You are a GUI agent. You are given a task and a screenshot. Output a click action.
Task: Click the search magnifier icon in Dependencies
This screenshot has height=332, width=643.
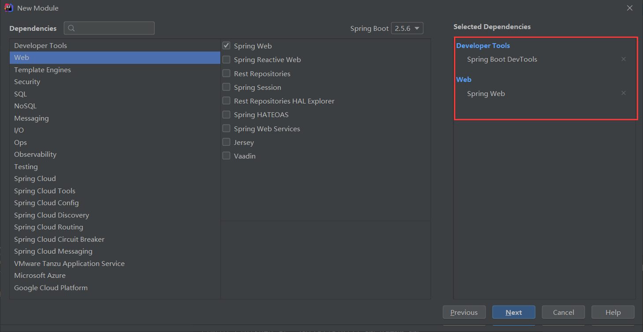coord(71,28)
